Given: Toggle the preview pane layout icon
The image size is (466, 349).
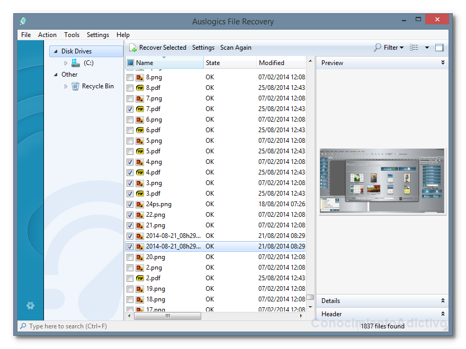Looking at the screenshot, I should [439, 48].
